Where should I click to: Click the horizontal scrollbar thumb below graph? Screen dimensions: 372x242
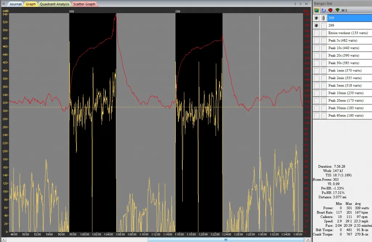point(226,240)
